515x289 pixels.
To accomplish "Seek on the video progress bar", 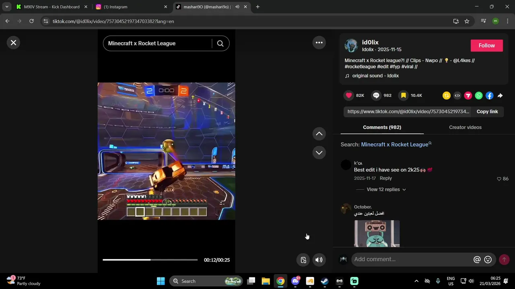I will pyautogui.click(x=150, y=260).
